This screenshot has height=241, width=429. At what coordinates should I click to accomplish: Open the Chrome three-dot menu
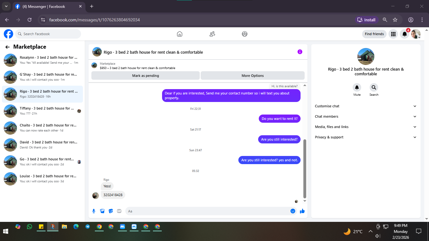(422, 20)
